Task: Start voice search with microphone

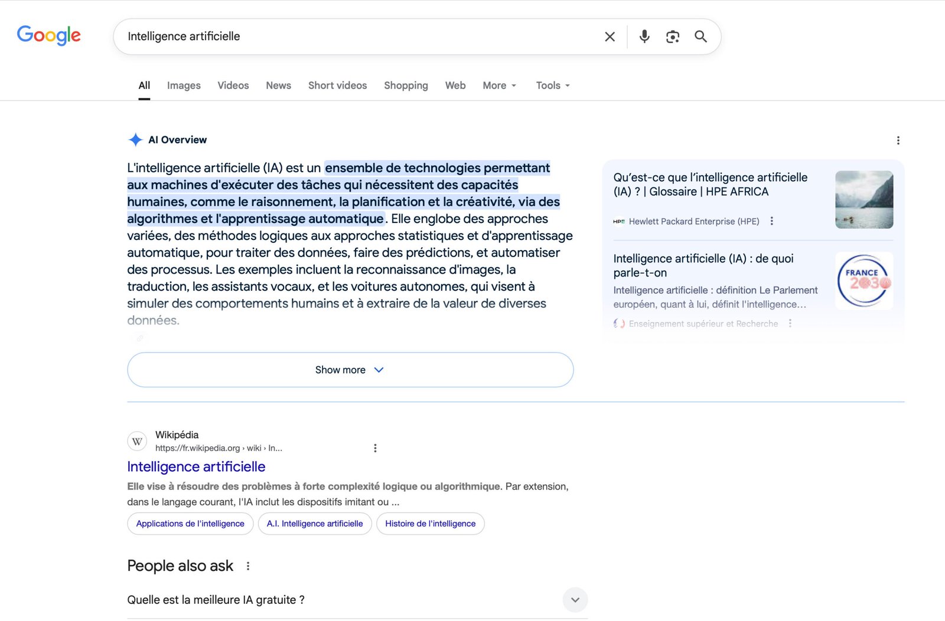Action: point(644,37)
